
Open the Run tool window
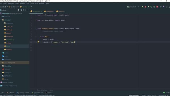pos(2,93)
